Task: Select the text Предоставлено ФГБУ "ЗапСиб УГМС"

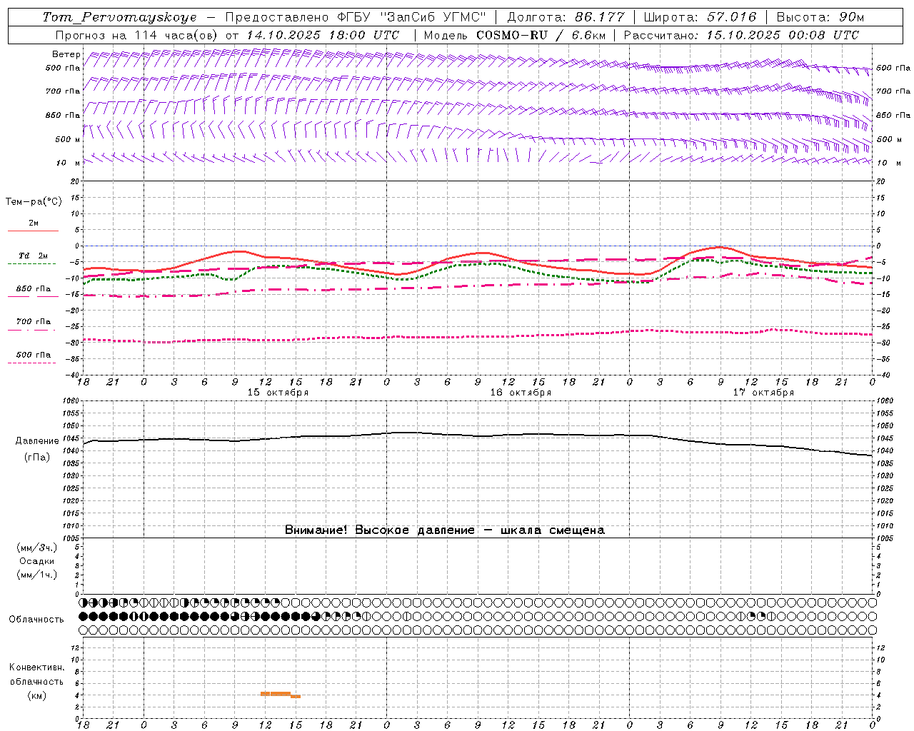Action: (356, 17)
